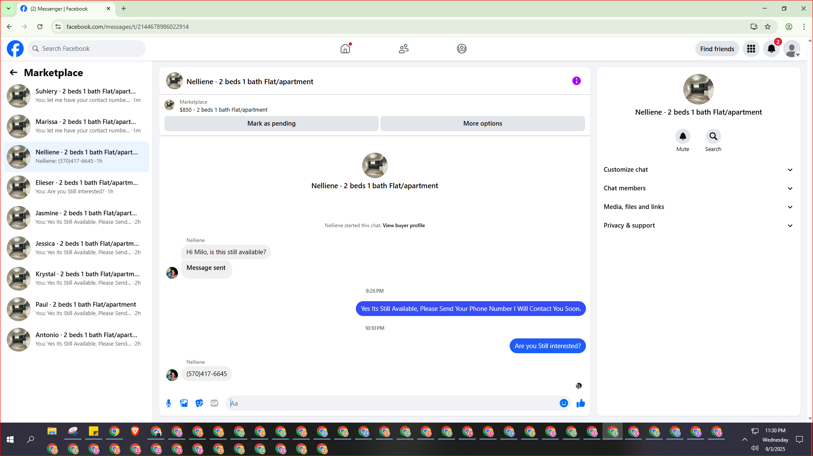Open the Groups icon in top navigation
The image size is (813, 456).
[x=462, y=49]
